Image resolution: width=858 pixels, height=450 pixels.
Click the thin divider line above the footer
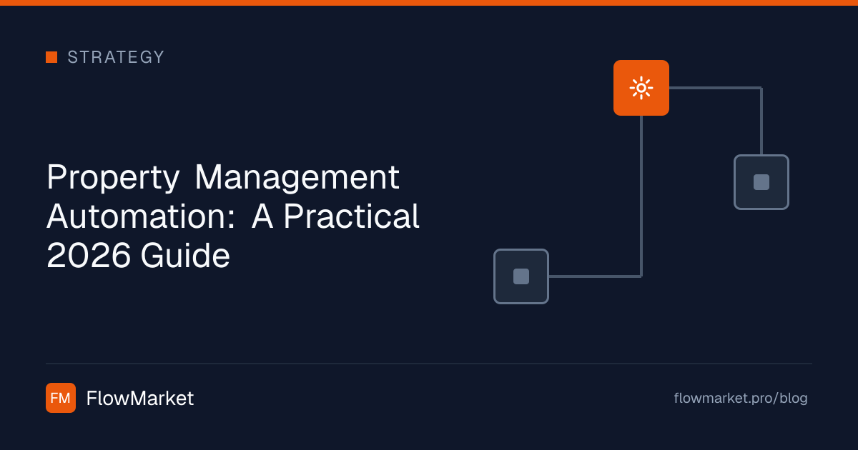tap(429, 364)
